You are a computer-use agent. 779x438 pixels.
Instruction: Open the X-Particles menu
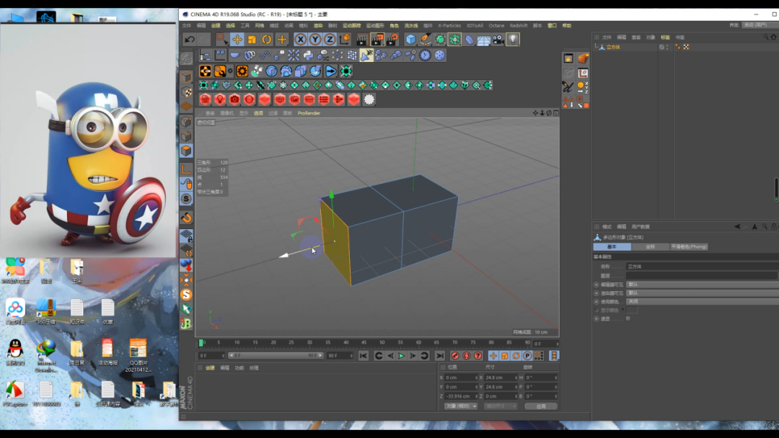(x=449, y=25)
